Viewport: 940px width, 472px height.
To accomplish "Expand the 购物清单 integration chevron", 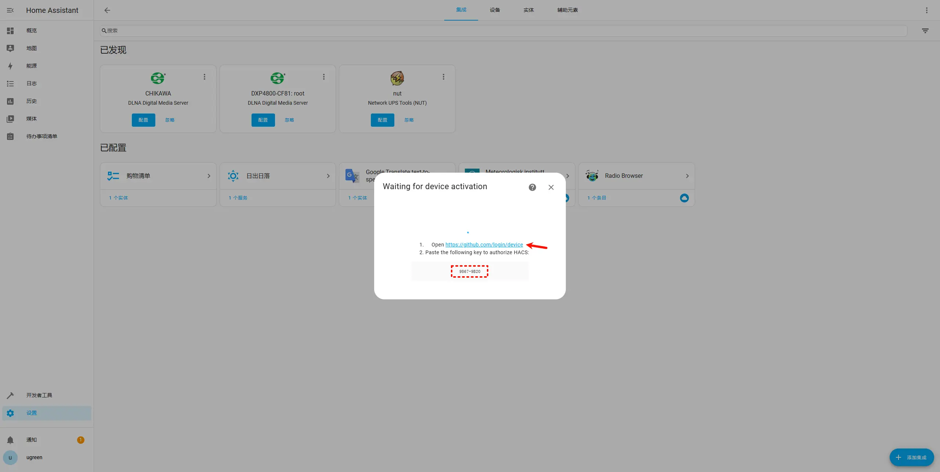I will [209, 176].
